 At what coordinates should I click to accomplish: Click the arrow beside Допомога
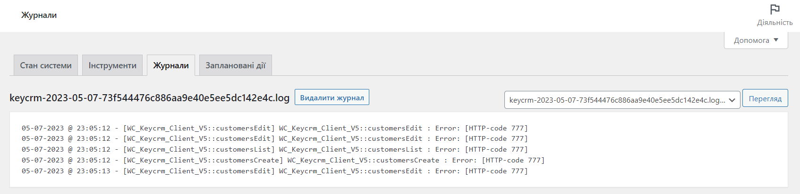point(776,40)
